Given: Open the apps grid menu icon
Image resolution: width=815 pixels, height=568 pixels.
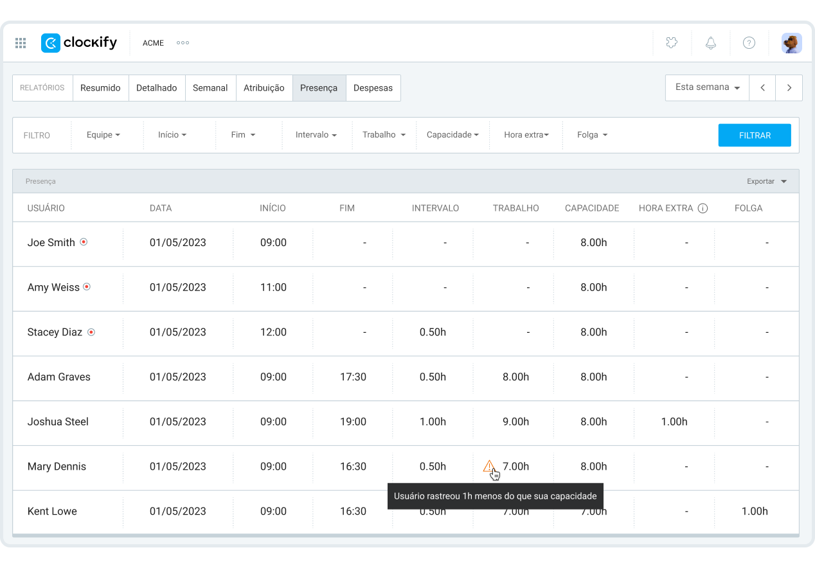Looking at the screenshot, I should pos(21,43).
